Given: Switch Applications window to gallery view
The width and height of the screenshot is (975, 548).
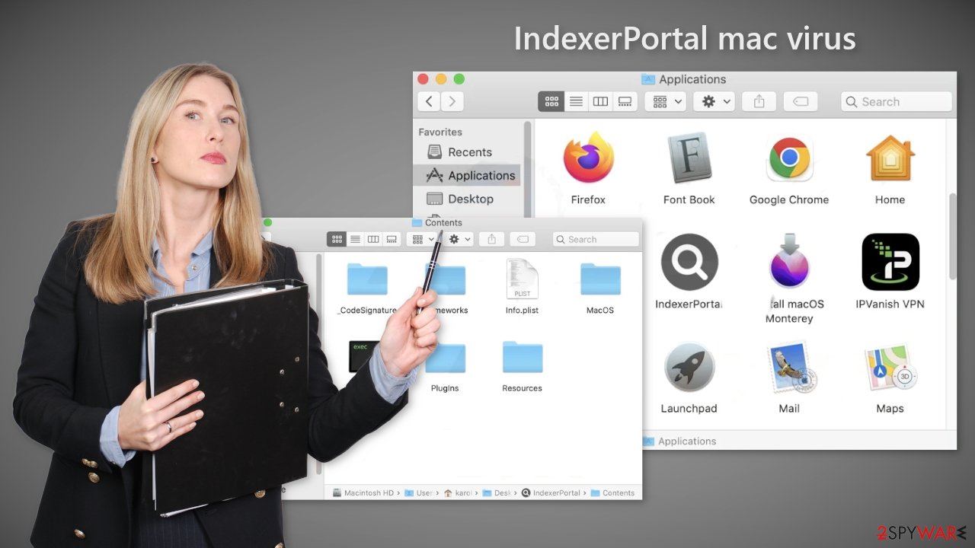Looking at the screenshot, I should pyautogui.click(x=625, y=101).
